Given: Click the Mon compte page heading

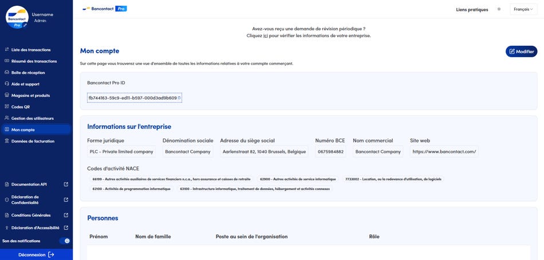Looking at the screenshot, I should 100,51.
